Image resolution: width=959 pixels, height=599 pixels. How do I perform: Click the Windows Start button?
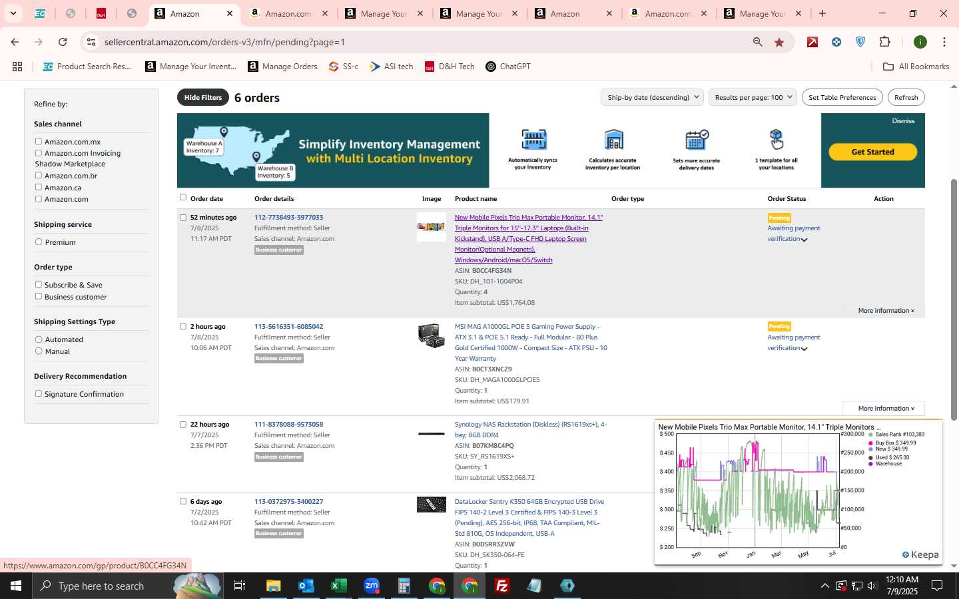(x=16, y=586)
